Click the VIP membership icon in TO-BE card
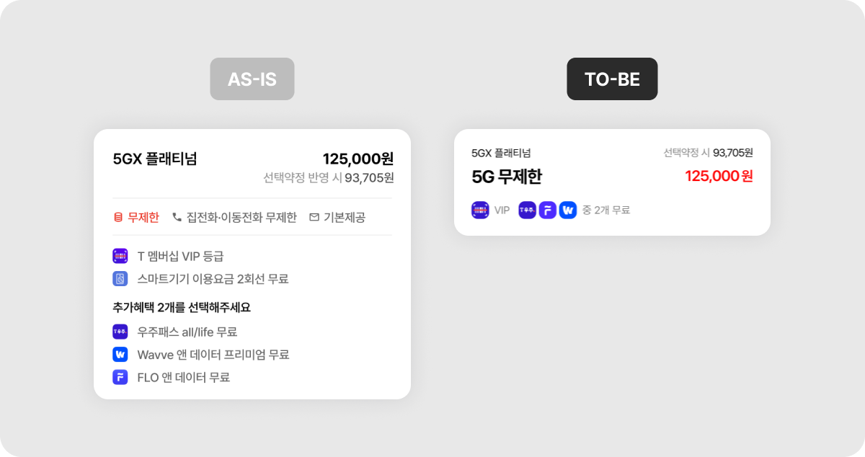 tap(480, 210)
